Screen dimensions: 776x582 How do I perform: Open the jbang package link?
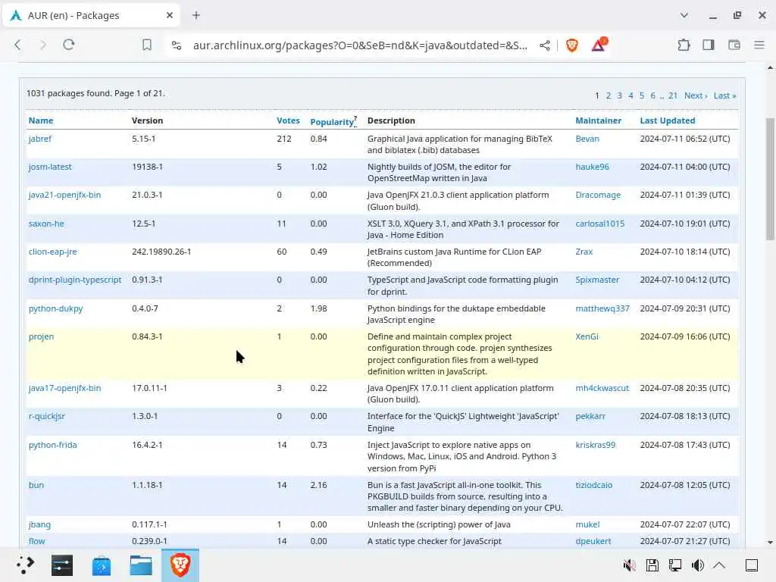(x=39, y=524)
